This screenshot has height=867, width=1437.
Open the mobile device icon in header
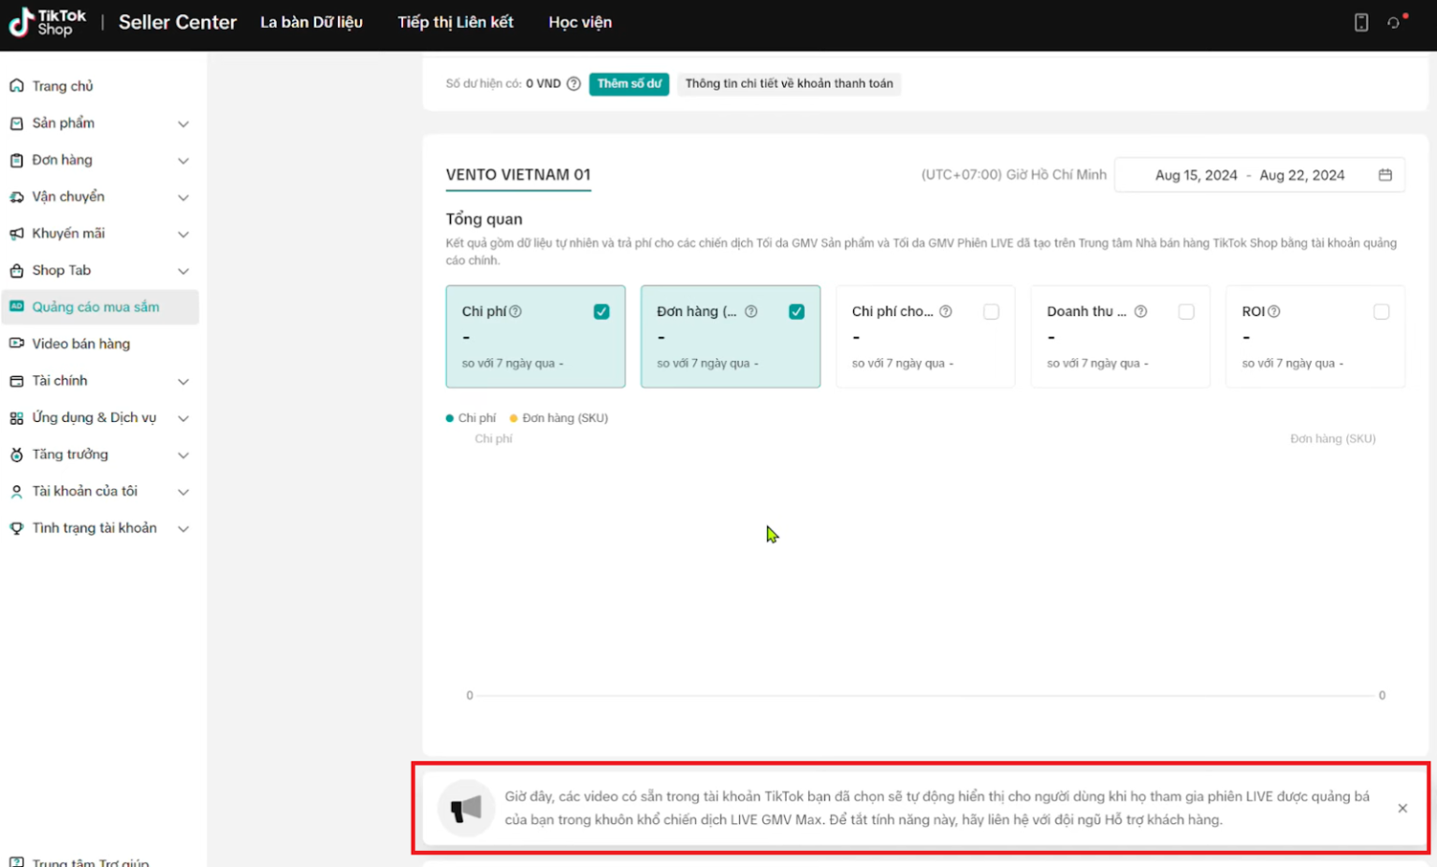(x=1361, y=22)
